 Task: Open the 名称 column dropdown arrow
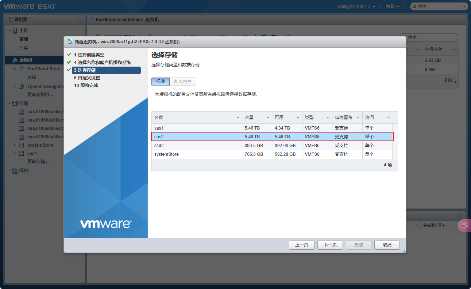coord(238,118)
